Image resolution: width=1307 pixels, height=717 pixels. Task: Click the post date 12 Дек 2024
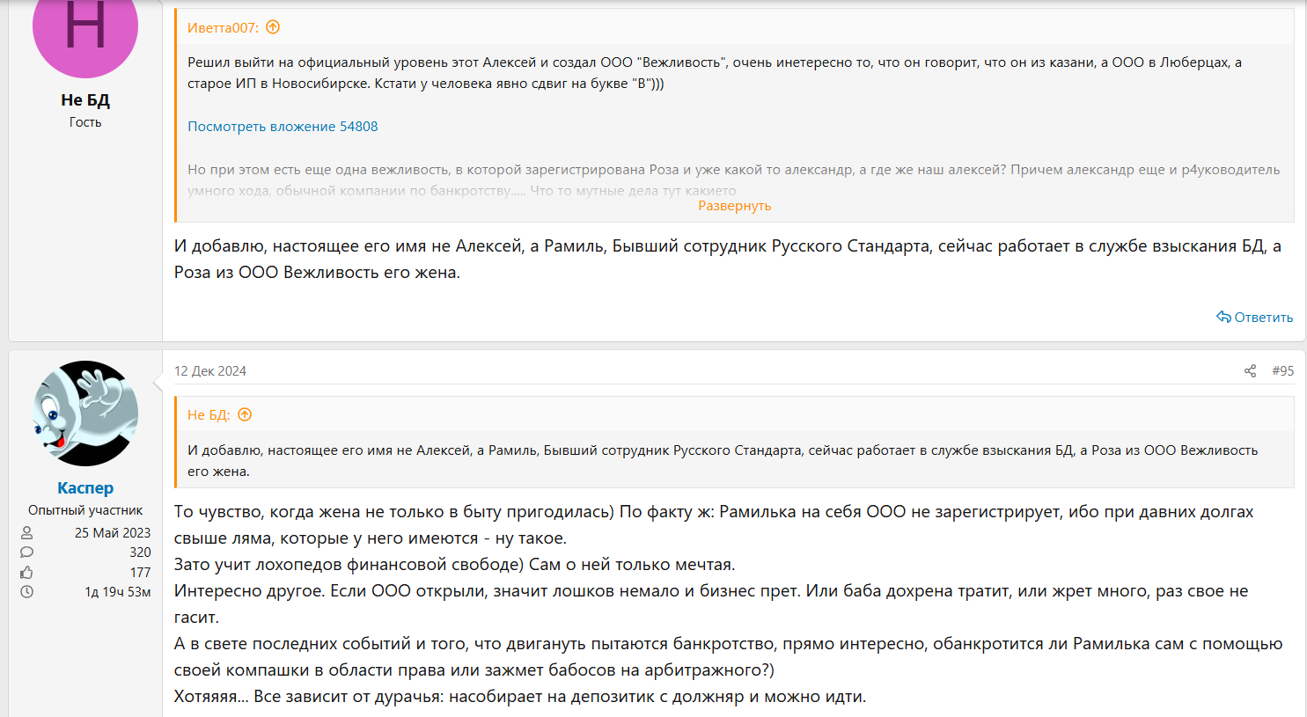tap(210, 371)
